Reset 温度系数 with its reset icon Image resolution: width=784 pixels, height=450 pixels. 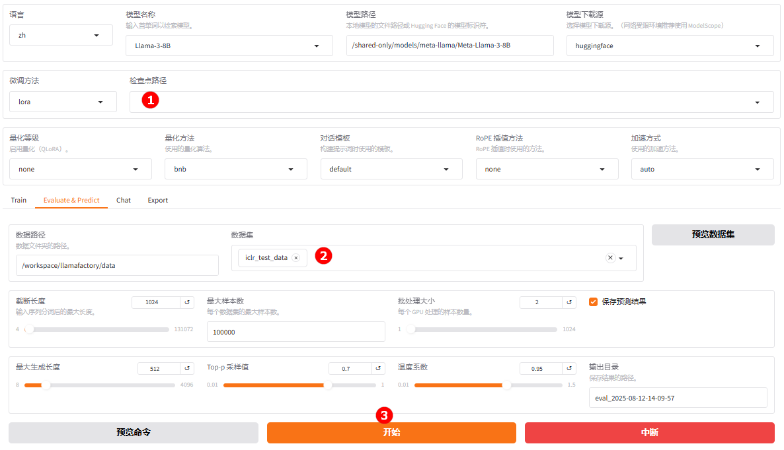569,369
